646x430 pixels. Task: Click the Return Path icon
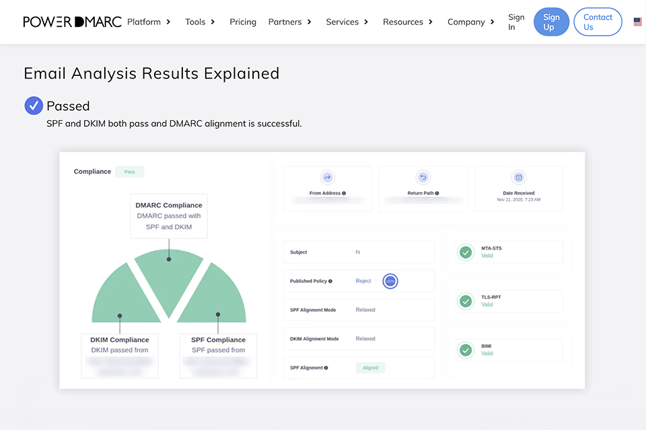423,177
